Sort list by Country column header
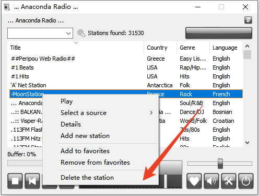 click(160, 48)
